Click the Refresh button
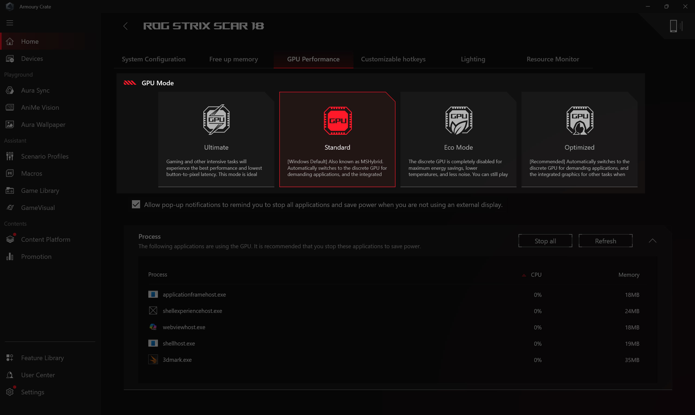Image resolution: width=695 pixels, height=415 pixels. coord(606,241)
